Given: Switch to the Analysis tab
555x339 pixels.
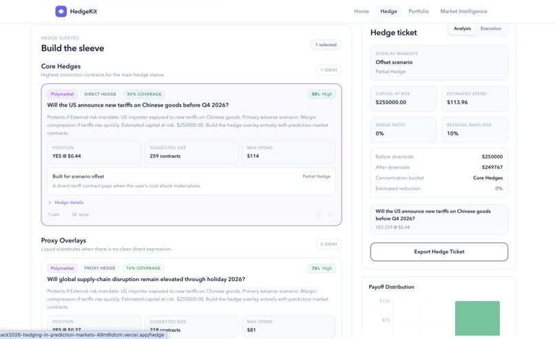Looking at the screenshot, I should pos(462,28).
